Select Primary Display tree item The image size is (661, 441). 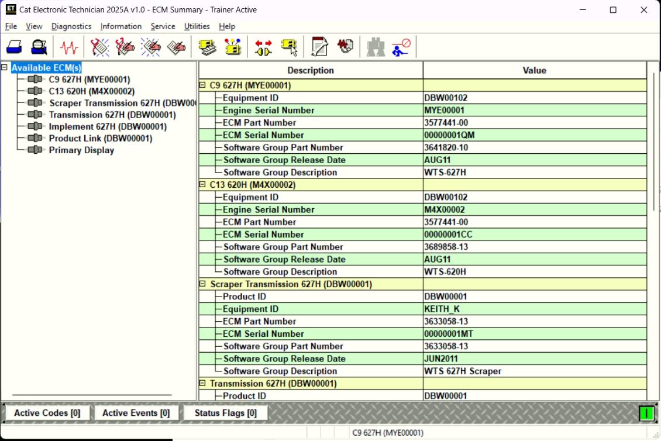81,150
